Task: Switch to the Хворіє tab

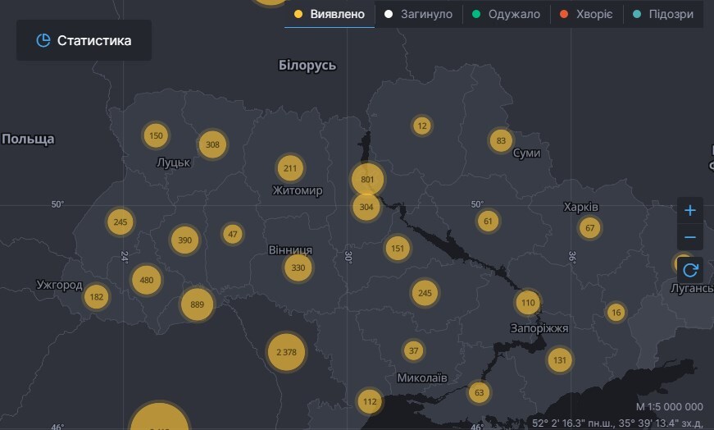Action: [584, 14]
